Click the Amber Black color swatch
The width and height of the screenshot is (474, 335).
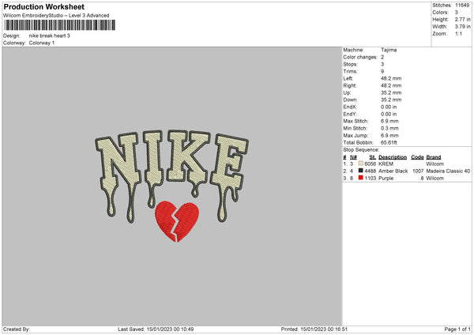click(x=361, y=171)
